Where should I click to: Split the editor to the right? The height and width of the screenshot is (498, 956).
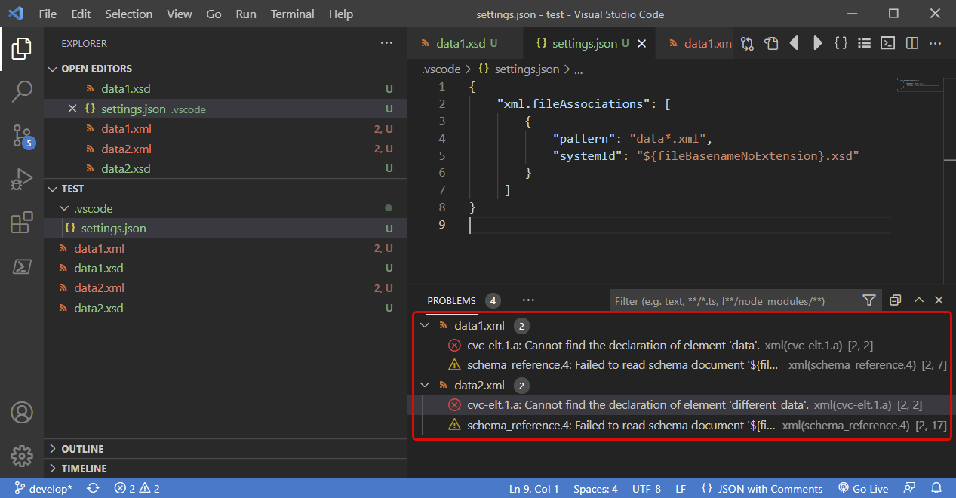pos(911,44)
